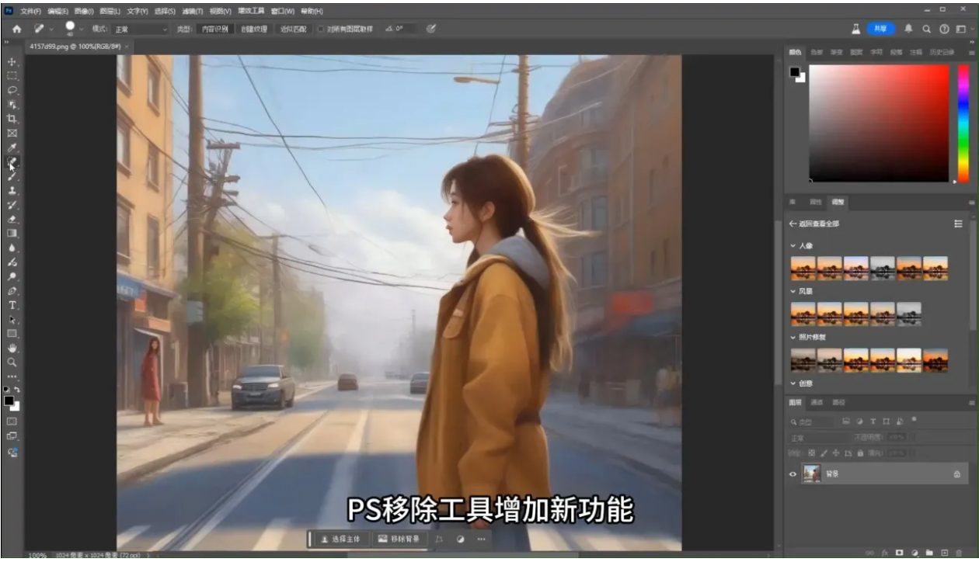Open the 模式 正常 dropdown in options bar
The image size is (979, 562).
tap(141, 29)
